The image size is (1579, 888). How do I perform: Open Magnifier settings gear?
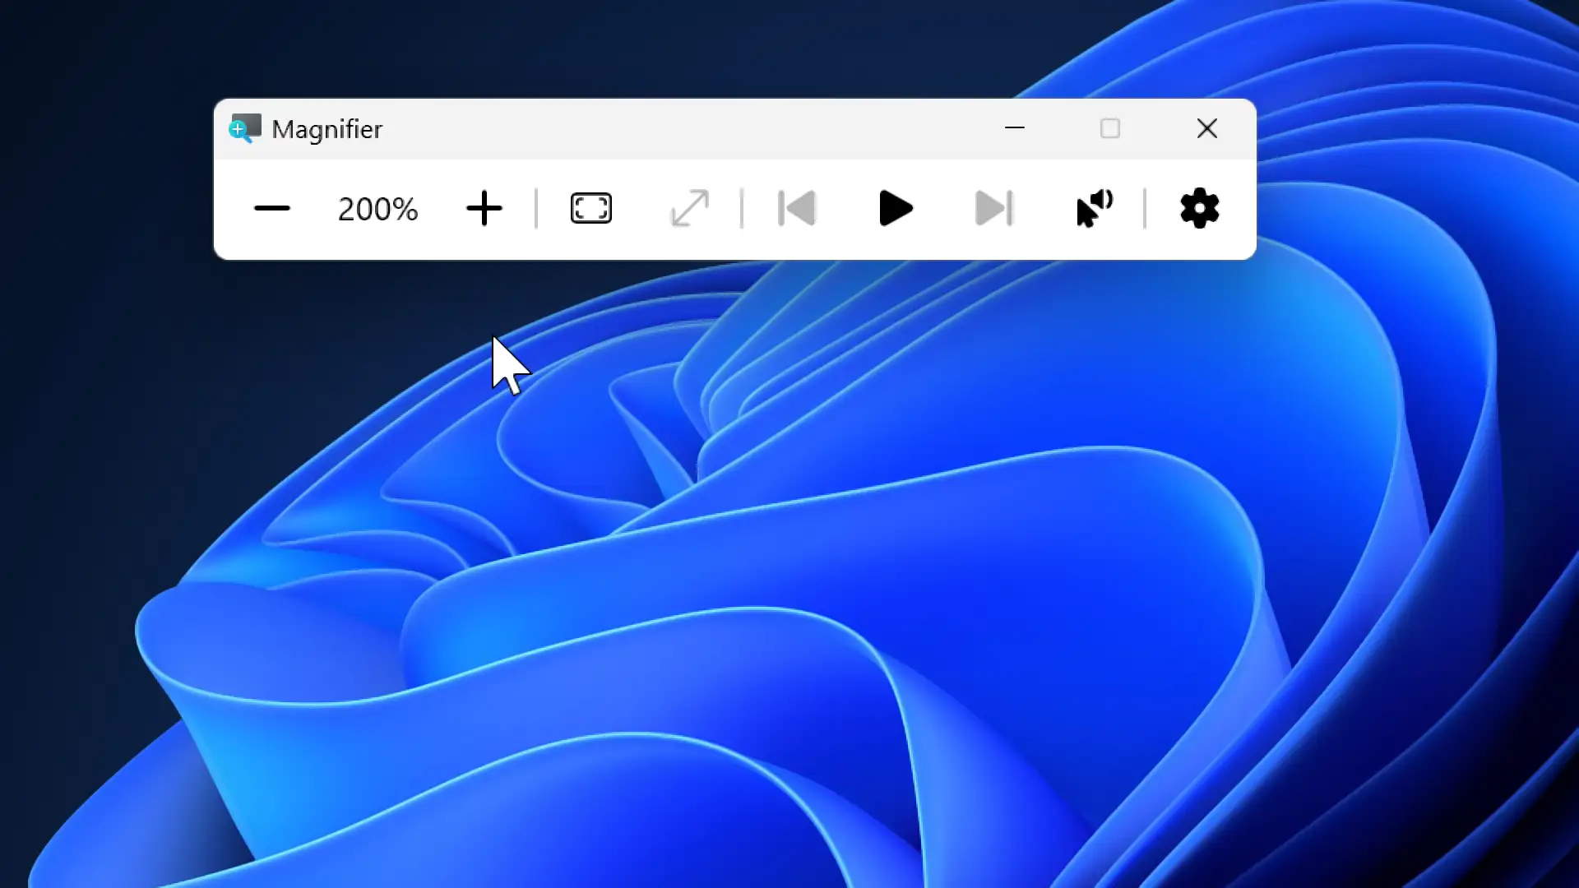click(x=1199, y=209)
